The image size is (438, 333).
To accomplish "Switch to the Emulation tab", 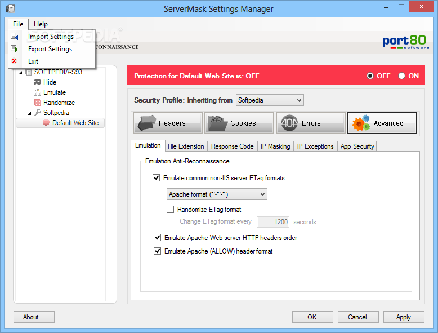I will [148, 146].
